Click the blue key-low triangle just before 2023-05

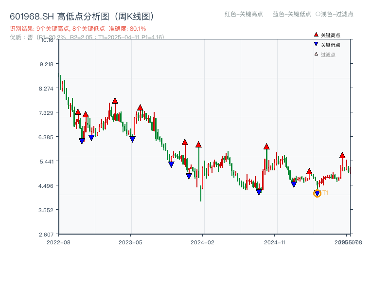132,139
